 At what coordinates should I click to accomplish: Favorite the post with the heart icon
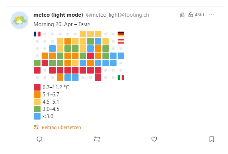tap(154, 139)
